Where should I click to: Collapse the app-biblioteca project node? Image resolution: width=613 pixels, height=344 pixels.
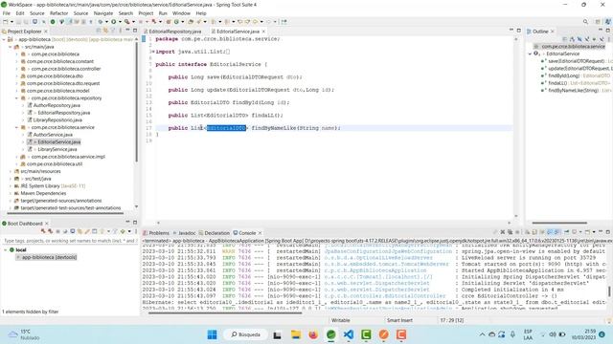click(x=4, y=39)
